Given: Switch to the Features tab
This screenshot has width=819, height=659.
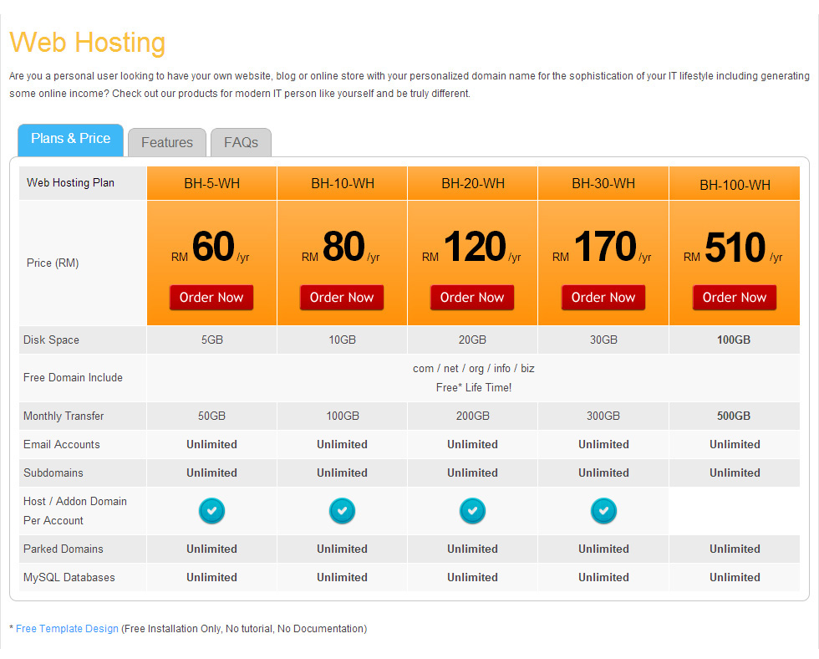Looking at the screenshot, I should tap(167, 142).
